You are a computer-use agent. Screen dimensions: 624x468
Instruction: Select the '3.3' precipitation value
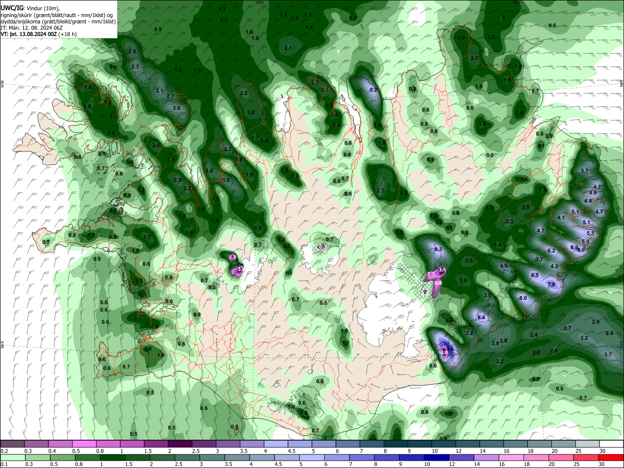135,67
